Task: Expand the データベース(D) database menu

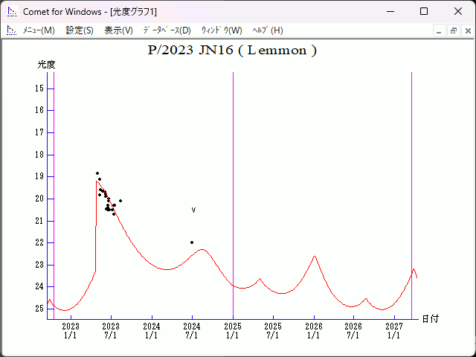Action: pos(167,30)
